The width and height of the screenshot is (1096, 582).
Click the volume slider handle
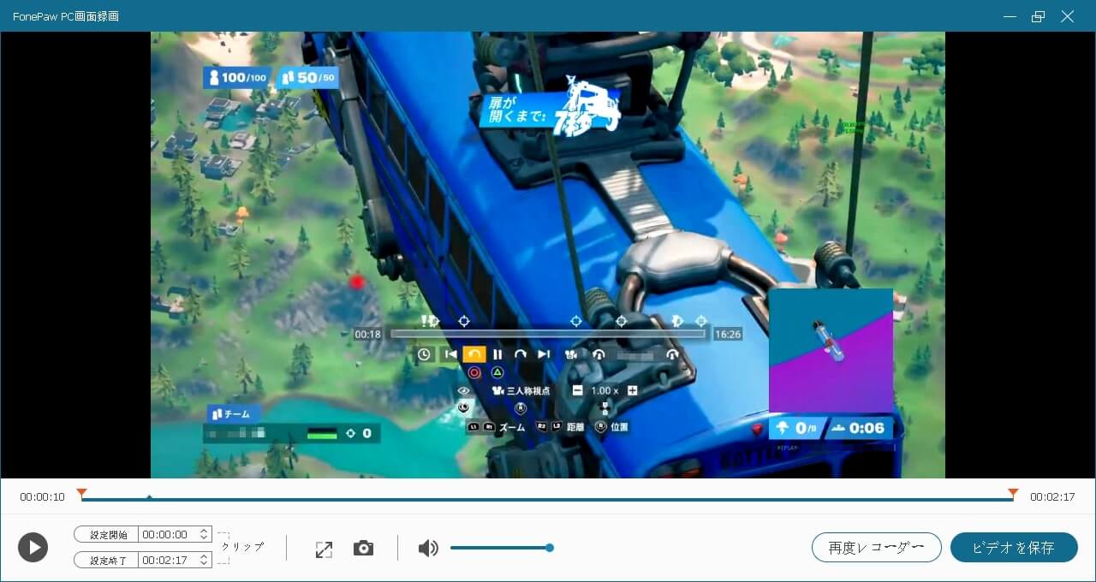pos(550,548)
